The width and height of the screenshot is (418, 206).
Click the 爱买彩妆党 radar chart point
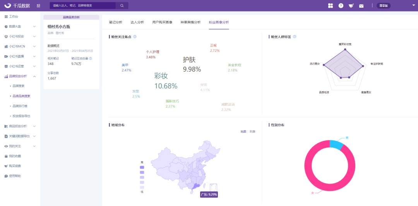[345, 50]
